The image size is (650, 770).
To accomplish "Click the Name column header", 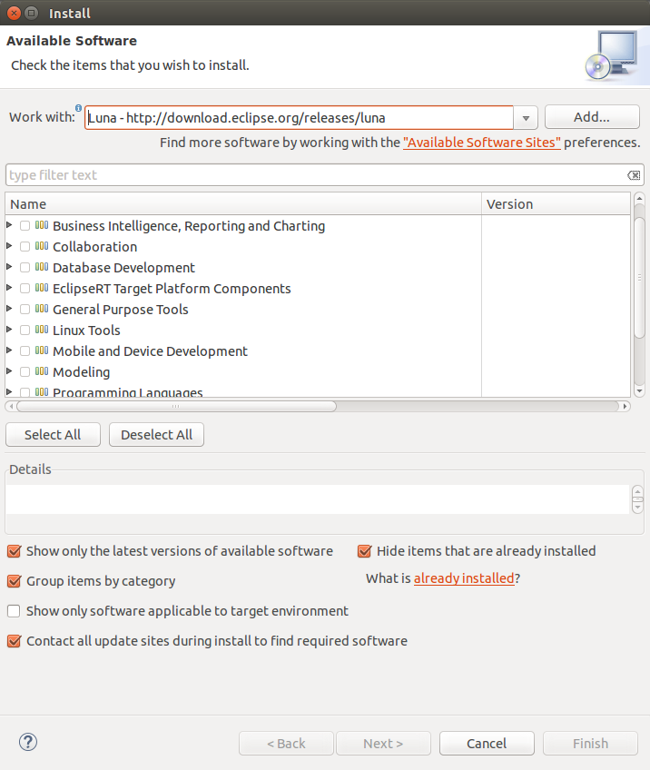I will tap(243, 203).
